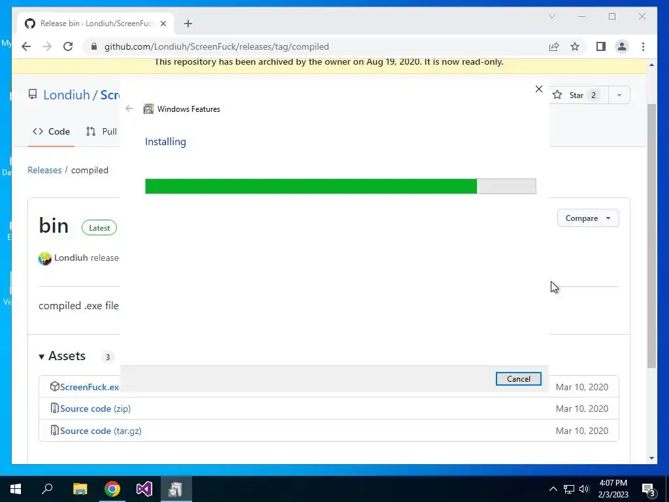Image resolution: width=669 pixels, height=502 pixels.
Task: Collapse the Assets section triangle
Action: point(41,356)
